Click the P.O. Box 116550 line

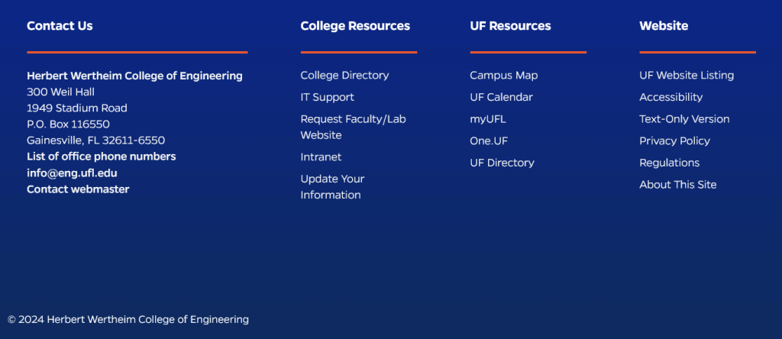(x=68, y=124)
